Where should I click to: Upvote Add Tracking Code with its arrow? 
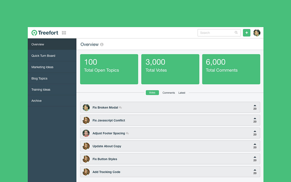255,170
